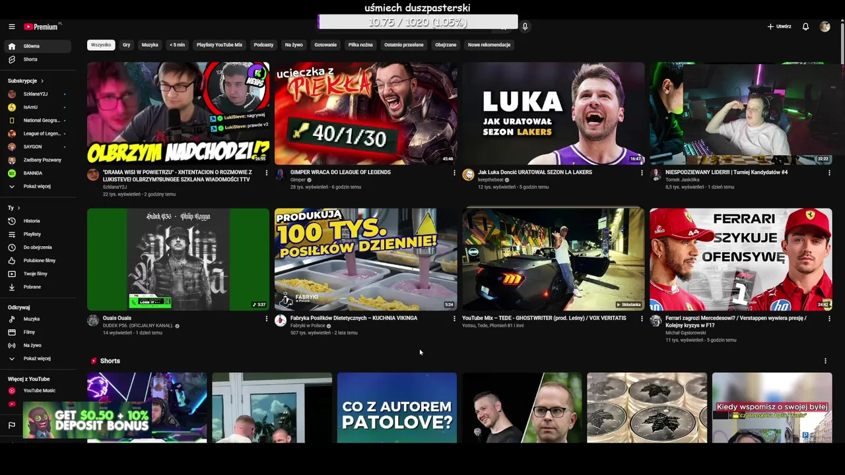Select the Podcasty filter chip
This screenshot has width=845, height=475.
tap(263, 45)
